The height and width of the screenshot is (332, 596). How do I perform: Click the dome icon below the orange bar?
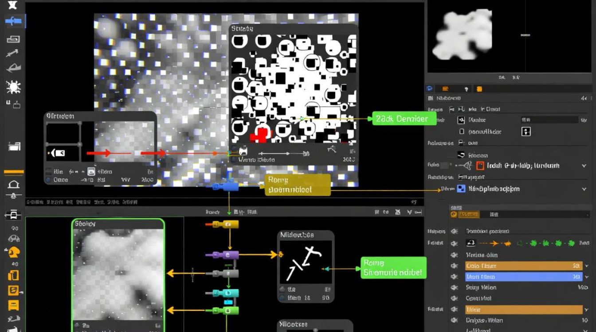coord(13,184)
